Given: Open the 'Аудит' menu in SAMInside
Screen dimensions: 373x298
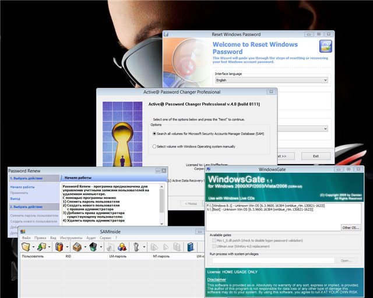Looking at the screenshot, I should [x=90, y=237].
